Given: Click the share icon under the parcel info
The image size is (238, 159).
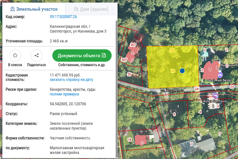Looking at the screenshot, I should point(36,55).
